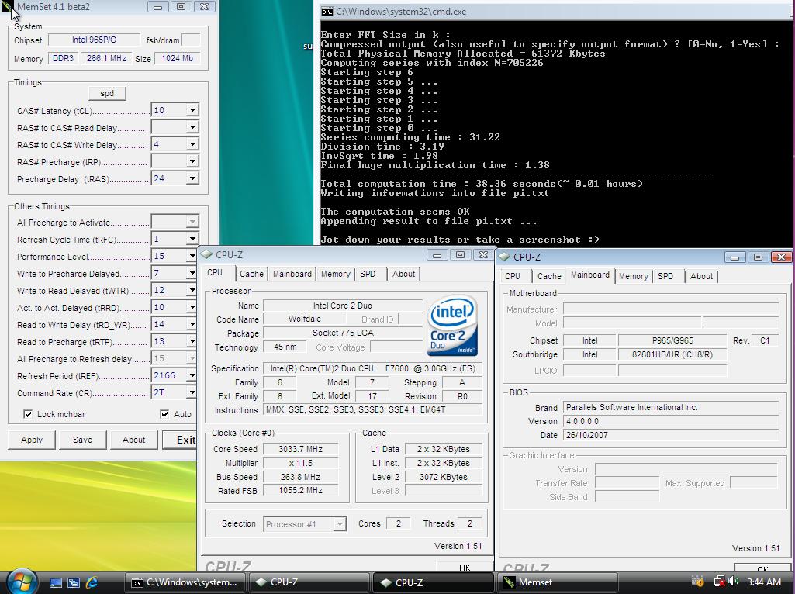This screenshot has height=594, width=795.
Task: Open RAS# Precharge (tRP) dropdown
Action: [192, 161]
